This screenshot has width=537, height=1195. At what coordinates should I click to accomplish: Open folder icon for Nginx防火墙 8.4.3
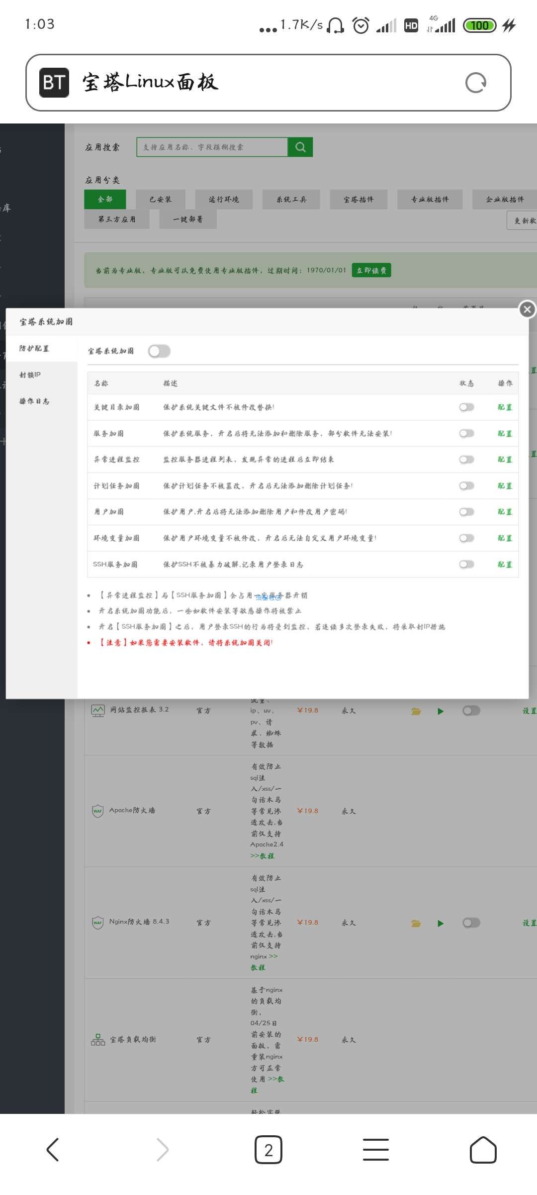416,923
